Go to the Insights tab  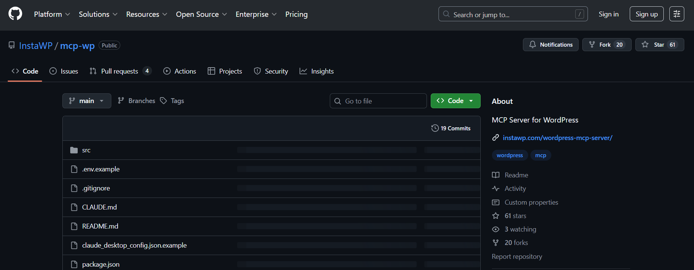click(317, 71)
